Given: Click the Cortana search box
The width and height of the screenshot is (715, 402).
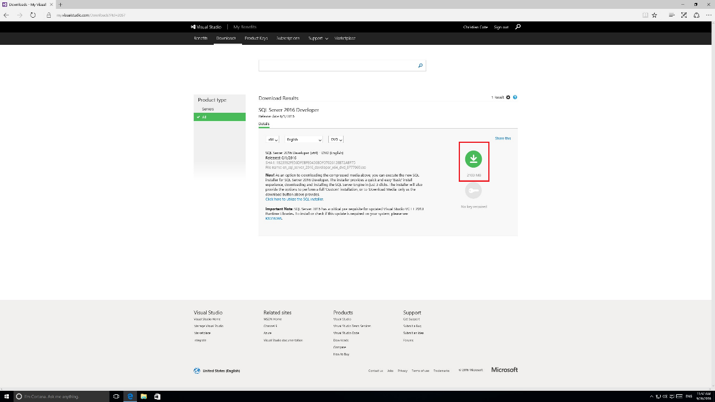Looking at the screenshot, I should tap(61, 396).
